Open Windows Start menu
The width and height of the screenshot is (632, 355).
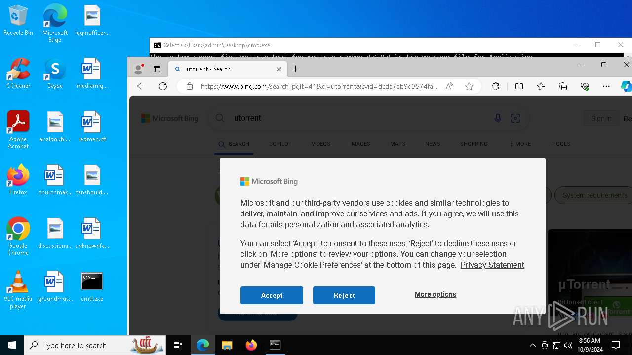click(12, 345)
